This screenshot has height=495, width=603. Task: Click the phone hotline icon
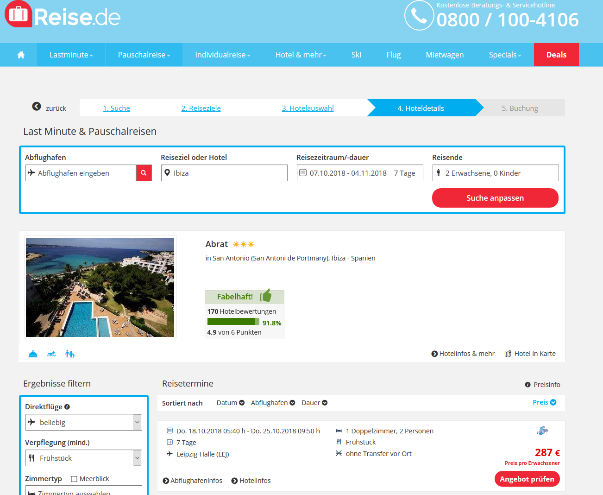point(419,16)
